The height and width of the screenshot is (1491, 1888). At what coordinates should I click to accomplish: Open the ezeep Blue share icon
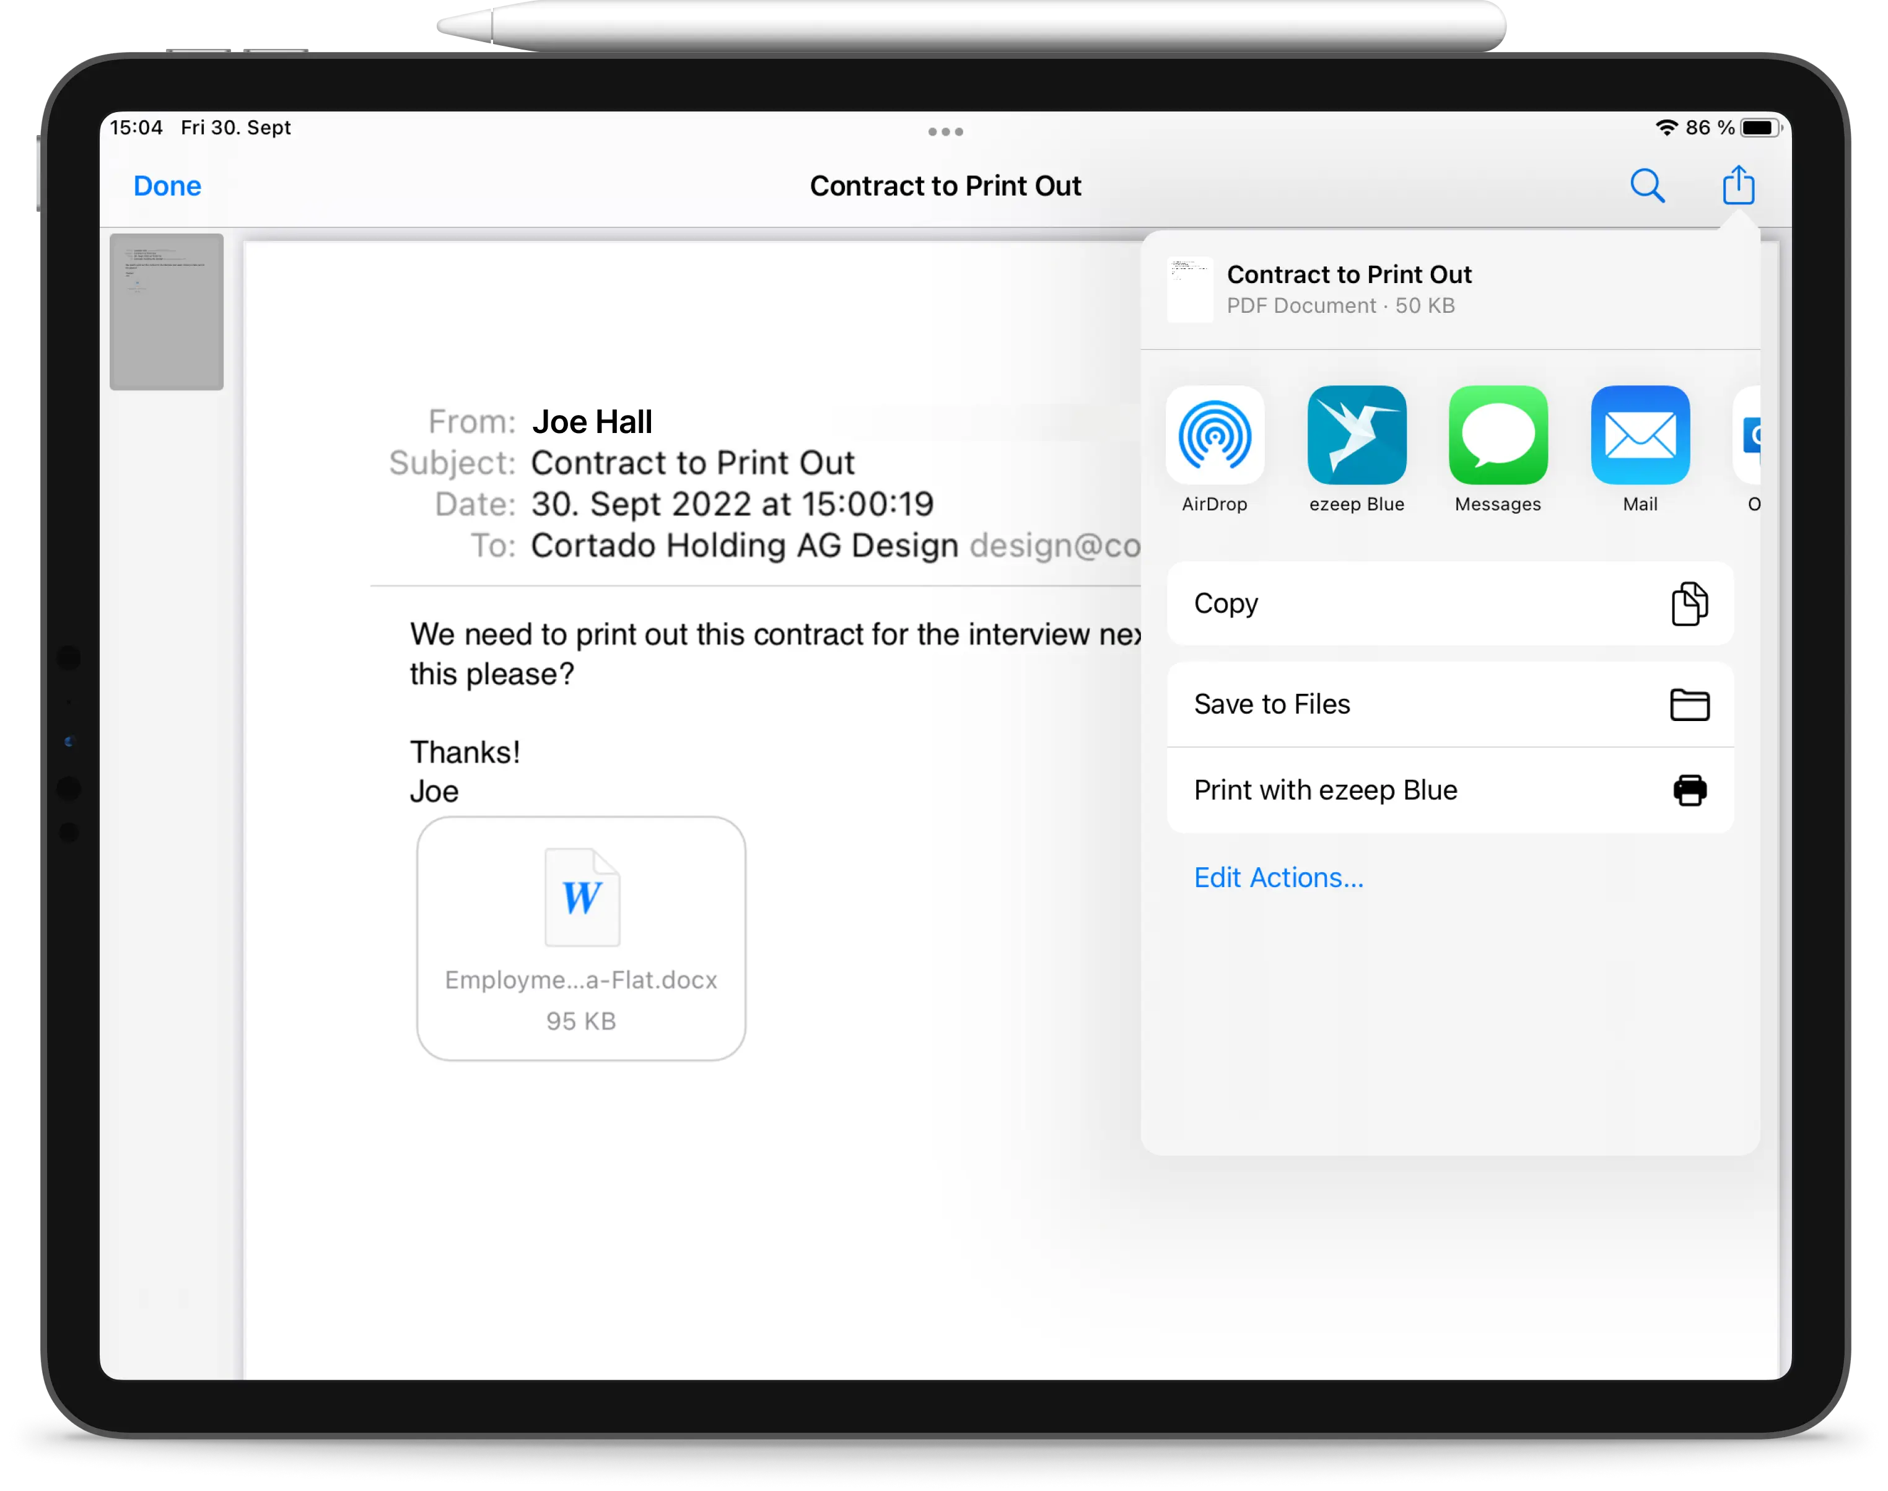(x=1355, y=435)
